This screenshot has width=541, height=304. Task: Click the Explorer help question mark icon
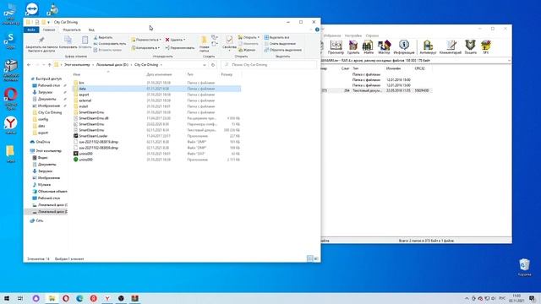(x=317, y=30)
